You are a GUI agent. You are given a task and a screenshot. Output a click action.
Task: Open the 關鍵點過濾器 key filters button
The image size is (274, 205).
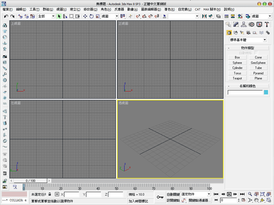(199, 200)
